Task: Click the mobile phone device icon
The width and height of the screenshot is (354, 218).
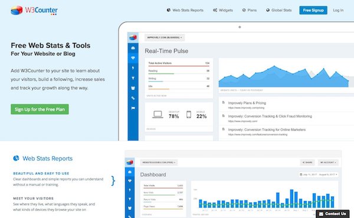Action: [189, 115]
